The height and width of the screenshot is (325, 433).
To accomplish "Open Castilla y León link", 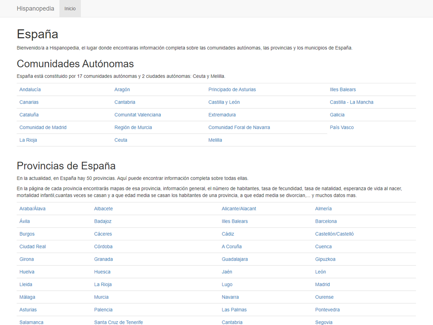I will (224, 102).
